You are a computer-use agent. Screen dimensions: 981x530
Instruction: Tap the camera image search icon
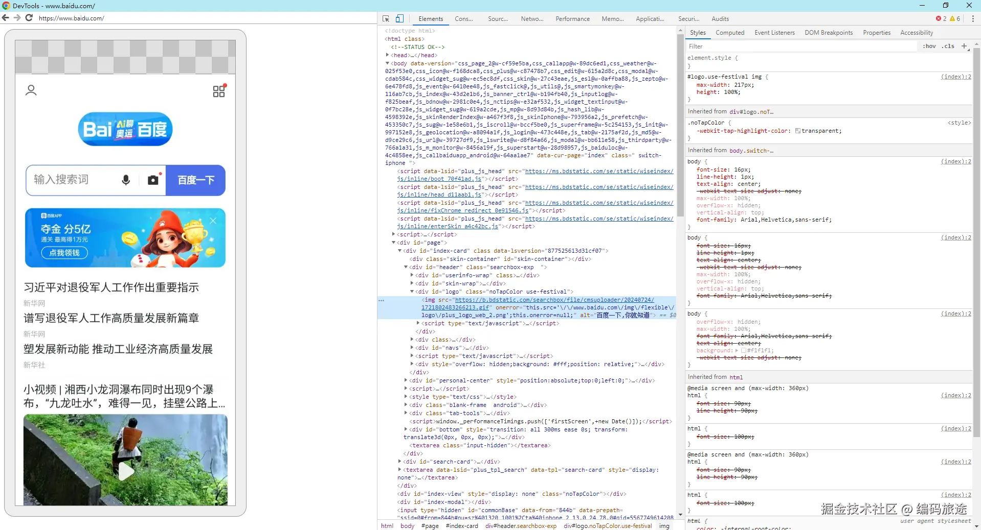pos(153,180)
